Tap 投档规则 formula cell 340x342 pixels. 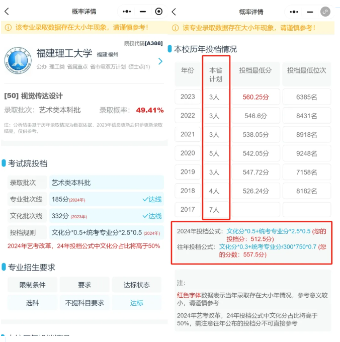[107, 232]
